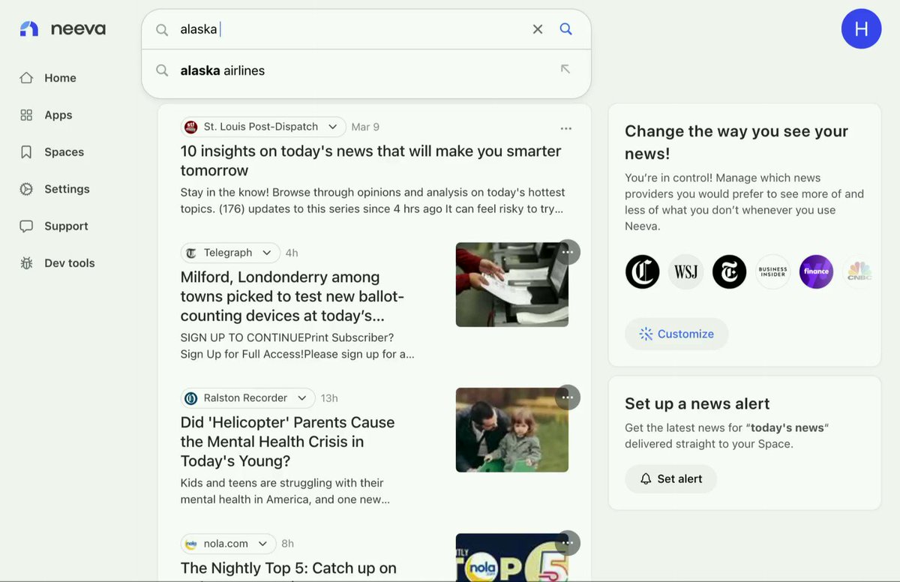Screen dimensions: 900x582
Task: Click the blue search magnifier button
Action: click(x=566, y=29)
